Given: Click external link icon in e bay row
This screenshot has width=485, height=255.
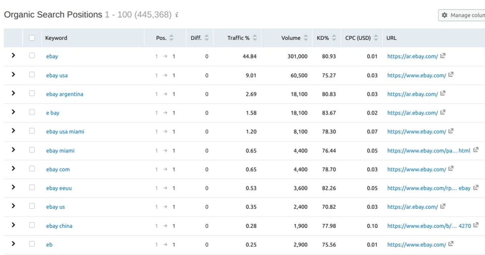Looking at the screenshot, I should 443,112.
